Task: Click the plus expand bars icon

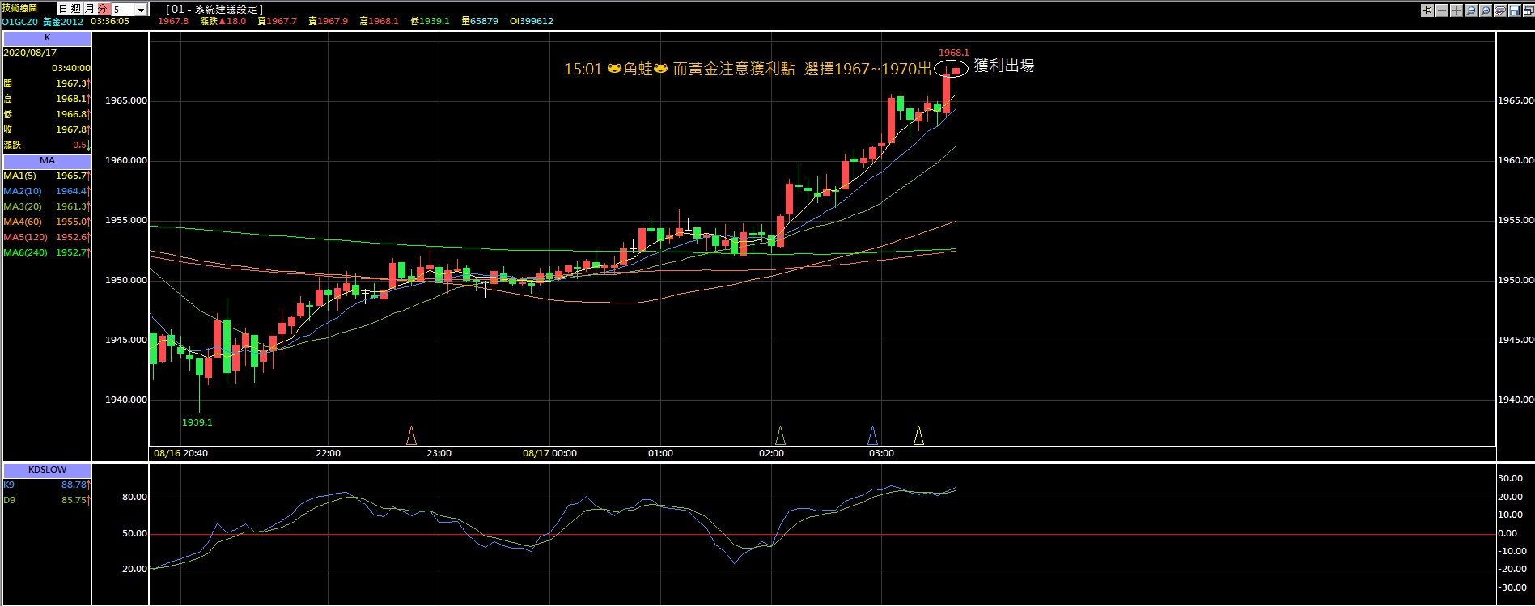Action: click(x=1457, y=11)
